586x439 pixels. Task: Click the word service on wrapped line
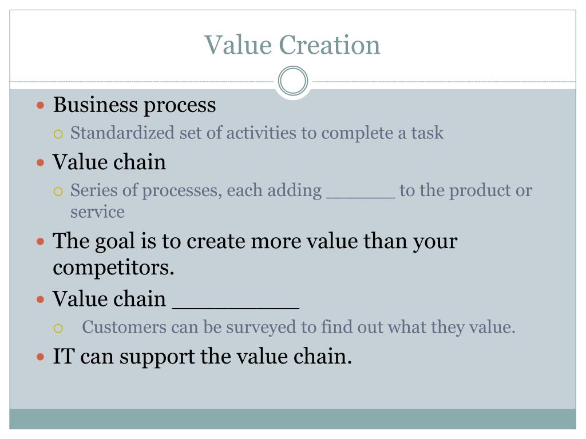(97, 212)
